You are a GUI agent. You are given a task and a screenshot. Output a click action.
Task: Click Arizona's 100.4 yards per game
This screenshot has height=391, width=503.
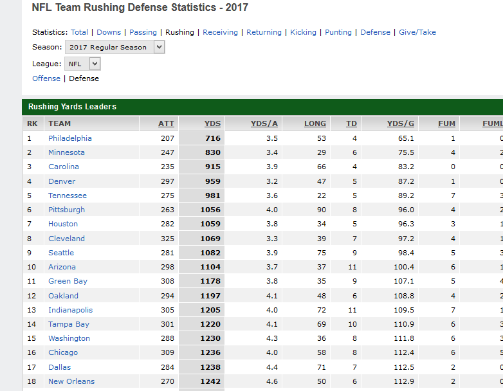pos(404,267)
